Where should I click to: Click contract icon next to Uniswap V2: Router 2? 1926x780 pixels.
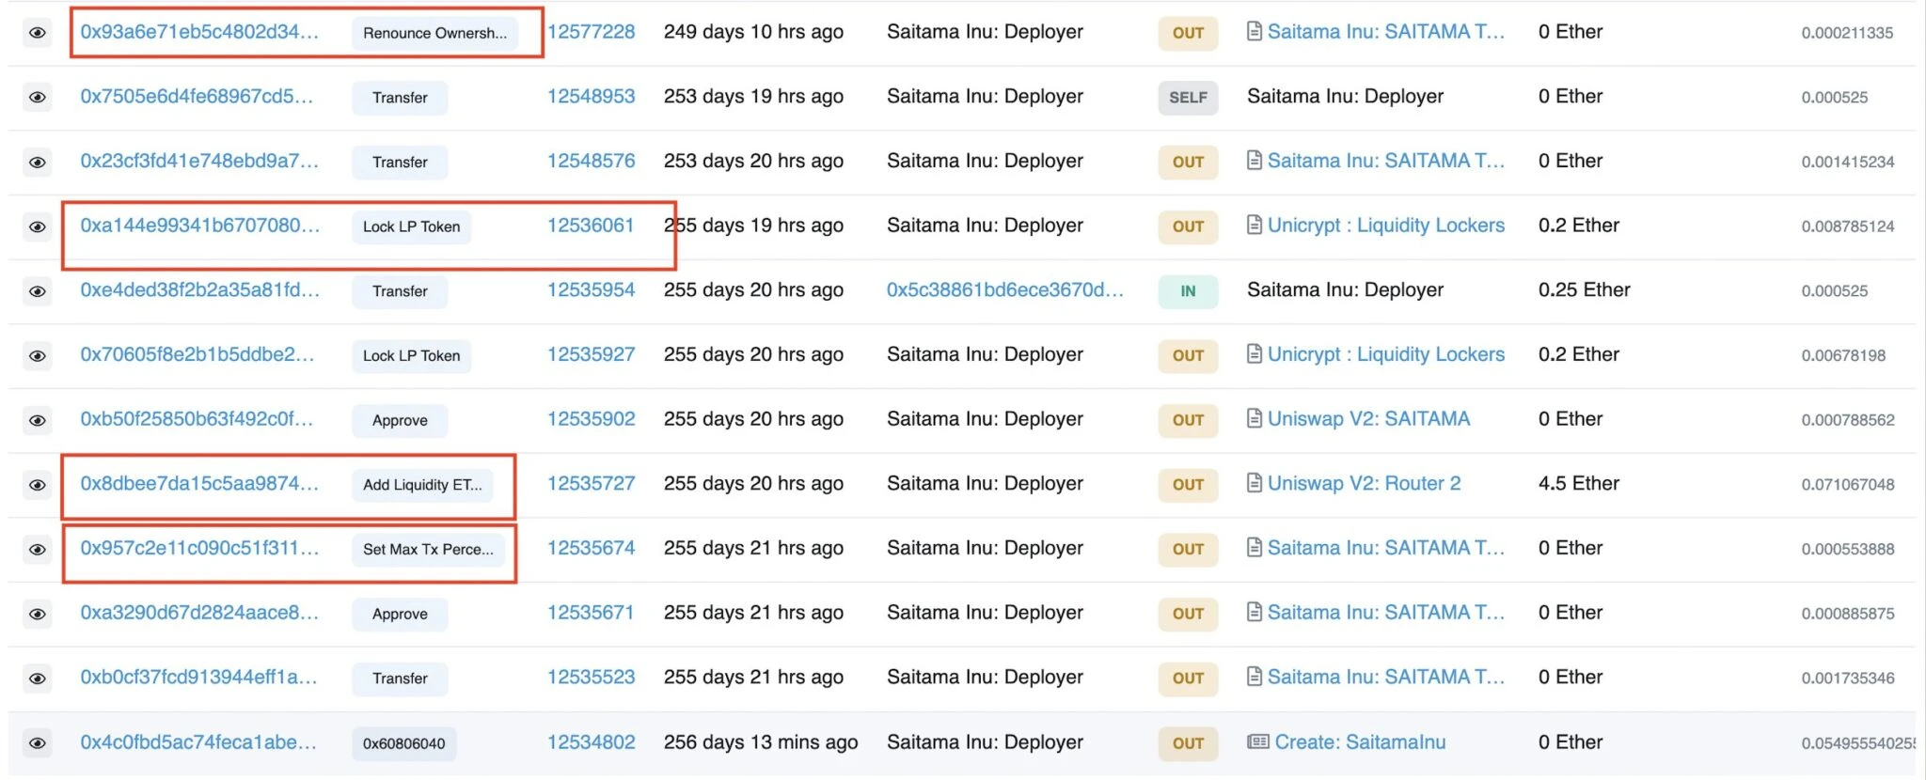click(1254, 483)
